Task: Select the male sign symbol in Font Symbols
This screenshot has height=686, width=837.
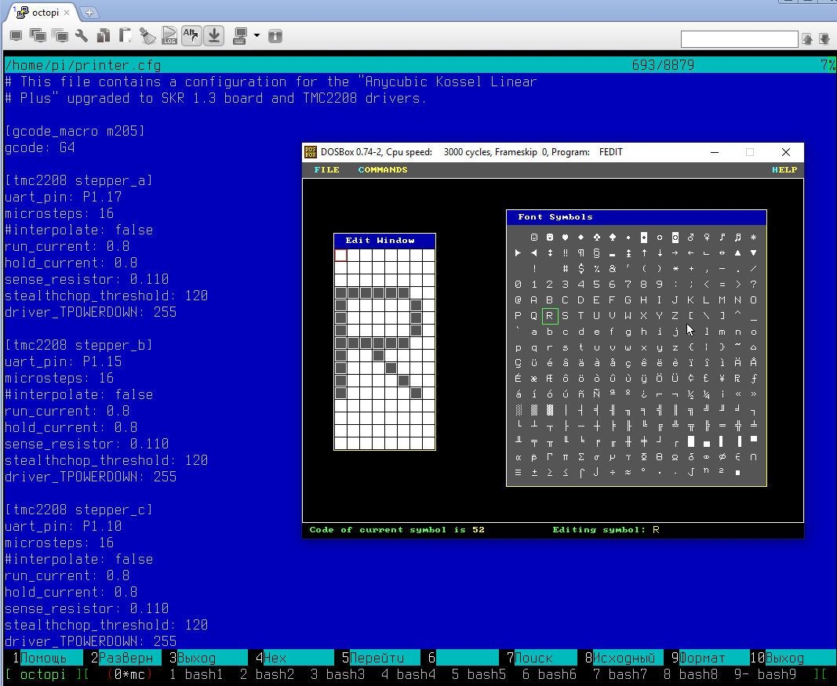Action: pyautogui.click(x=691, y=237)
